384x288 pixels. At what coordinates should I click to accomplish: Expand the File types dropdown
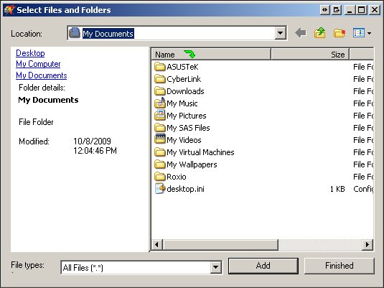point(216,267)
